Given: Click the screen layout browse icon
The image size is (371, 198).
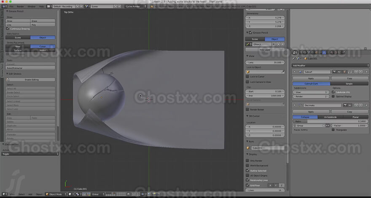Looking at the screenshot, I should tap(49, 6).
